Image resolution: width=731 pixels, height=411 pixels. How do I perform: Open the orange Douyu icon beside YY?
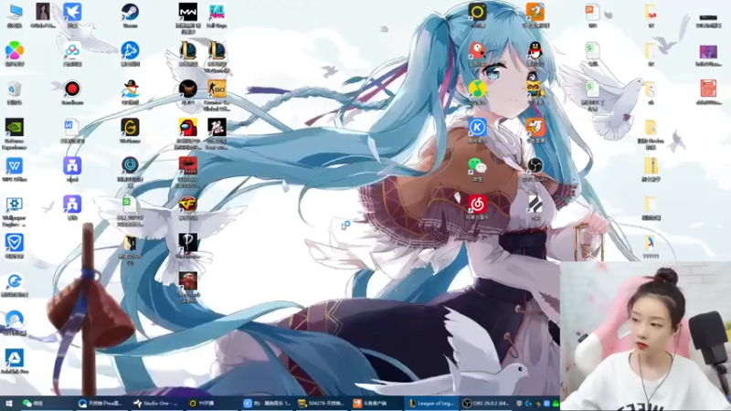click(535, 12)
